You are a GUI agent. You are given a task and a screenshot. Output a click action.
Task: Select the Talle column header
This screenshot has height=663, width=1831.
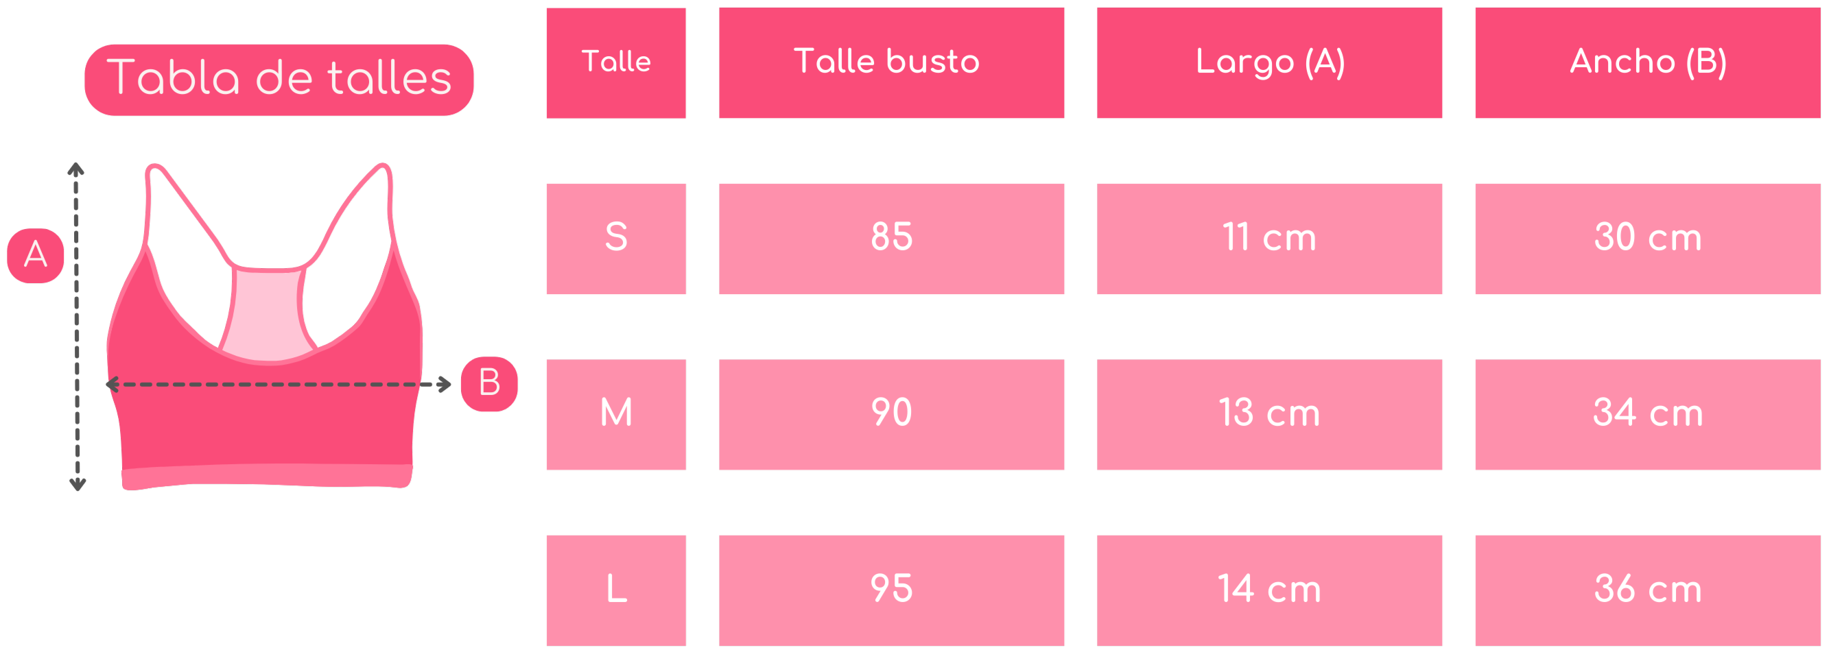point(616,62)
